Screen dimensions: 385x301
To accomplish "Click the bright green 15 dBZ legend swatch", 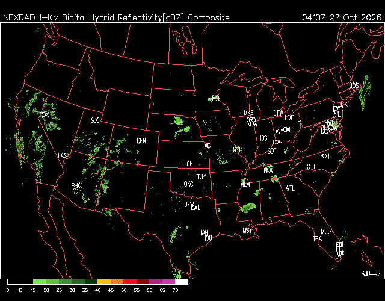I will [40, 282].
